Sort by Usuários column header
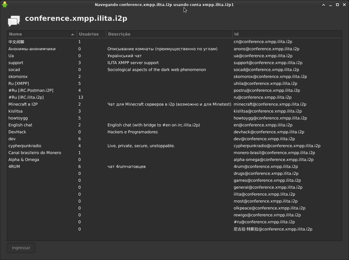349x260 pixels. (x=91, y=34)
